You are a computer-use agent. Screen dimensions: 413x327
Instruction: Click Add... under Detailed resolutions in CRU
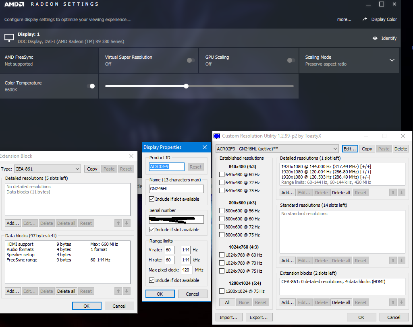pos(287,193)
